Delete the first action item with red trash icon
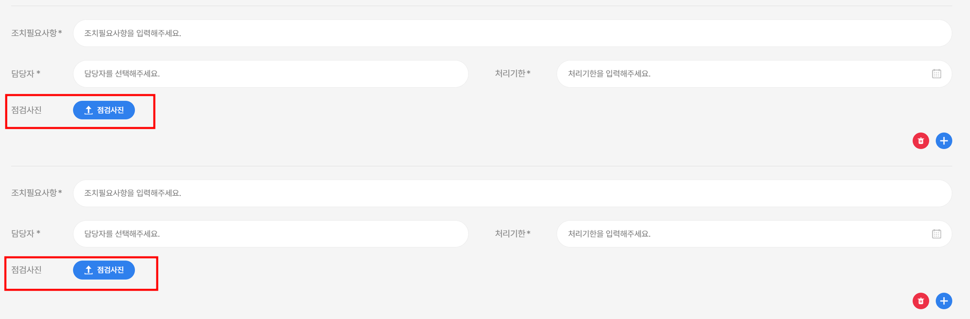970x319 pixels. [921, 141]
